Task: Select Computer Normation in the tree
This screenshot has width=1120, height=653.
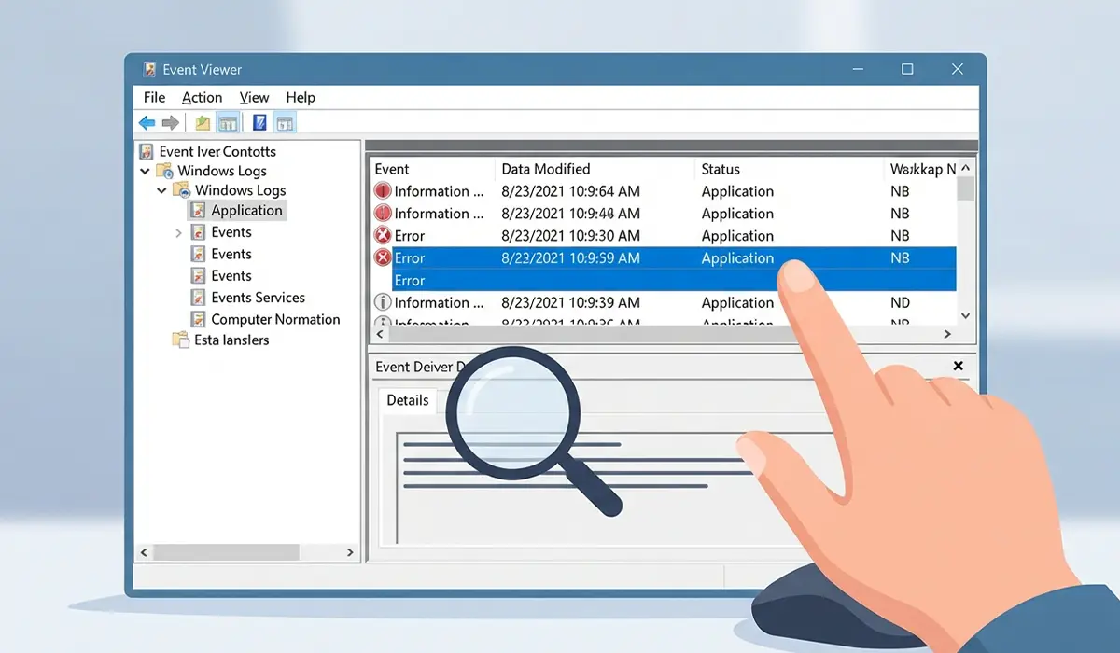Action: (x=275, y=319)
